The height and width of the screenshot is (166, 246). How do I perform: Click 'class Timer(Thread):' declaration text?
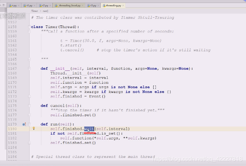click(x=55, y=27)
